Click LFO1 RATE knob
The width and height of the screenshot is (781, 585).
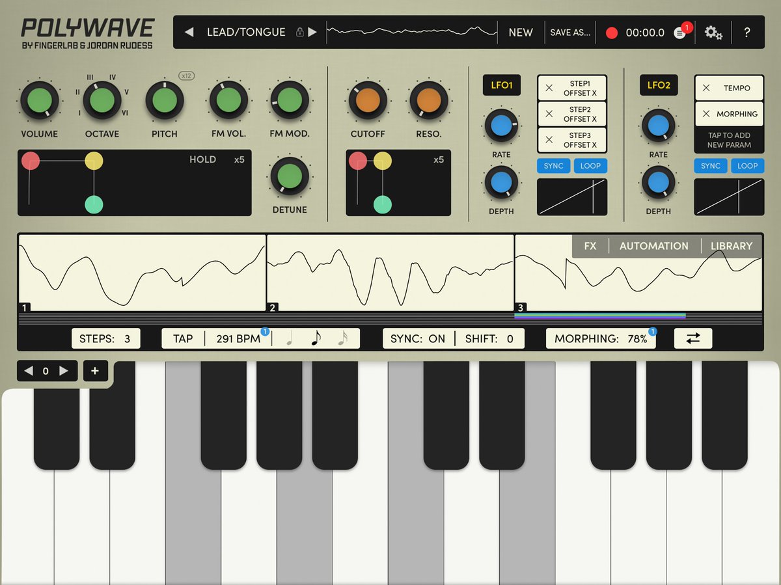(501, 126)
